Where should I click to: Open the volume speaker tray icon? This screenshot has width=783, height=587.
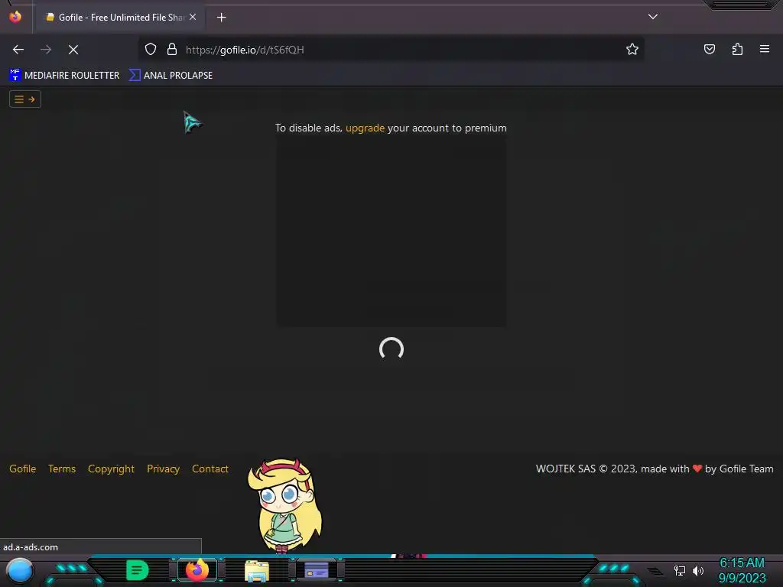[698, 570]
